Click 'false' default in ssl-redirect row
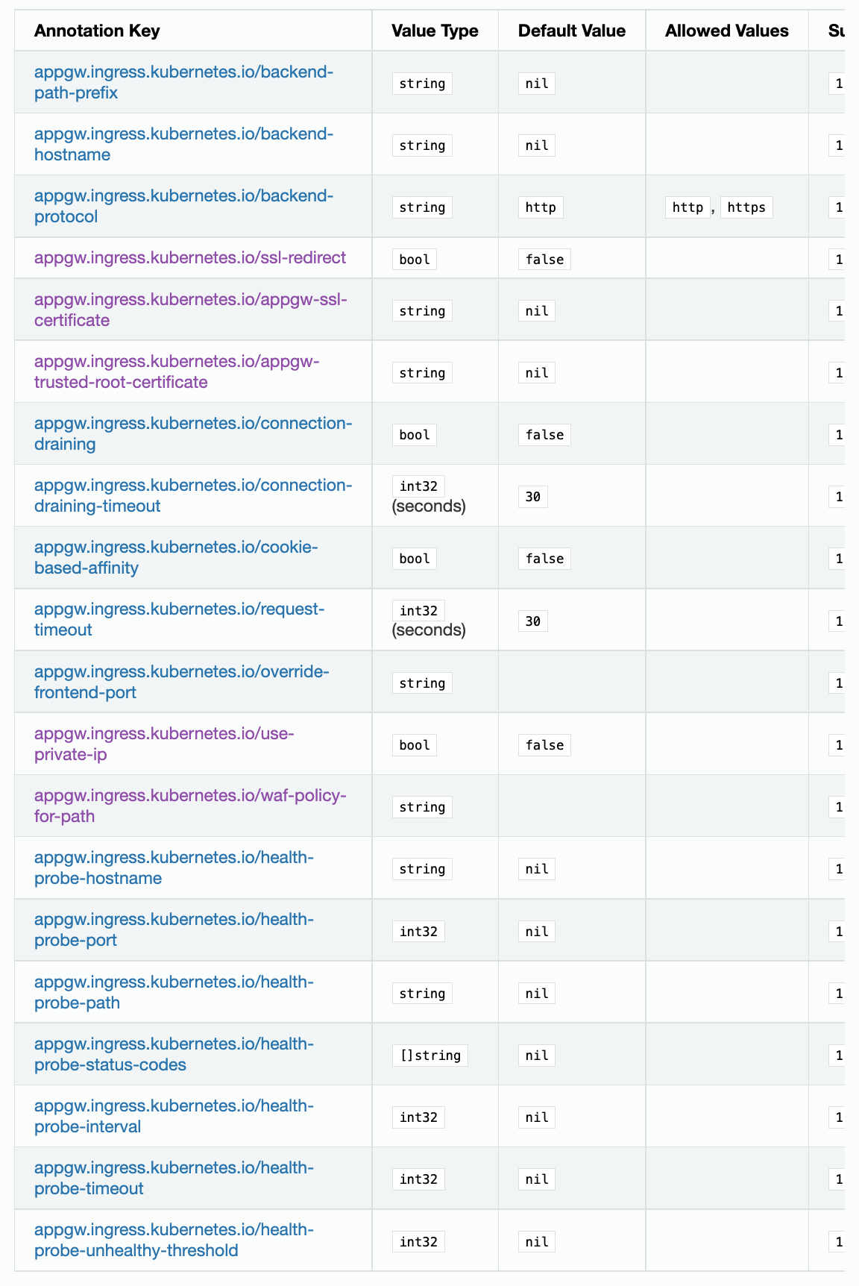Screen dimensions: 859x1286 pos(544,260)
